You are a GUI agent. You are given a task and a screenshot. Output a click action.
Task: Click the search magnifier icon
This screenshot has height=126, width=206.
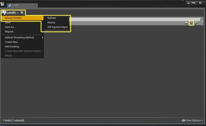tap(202, 19)
